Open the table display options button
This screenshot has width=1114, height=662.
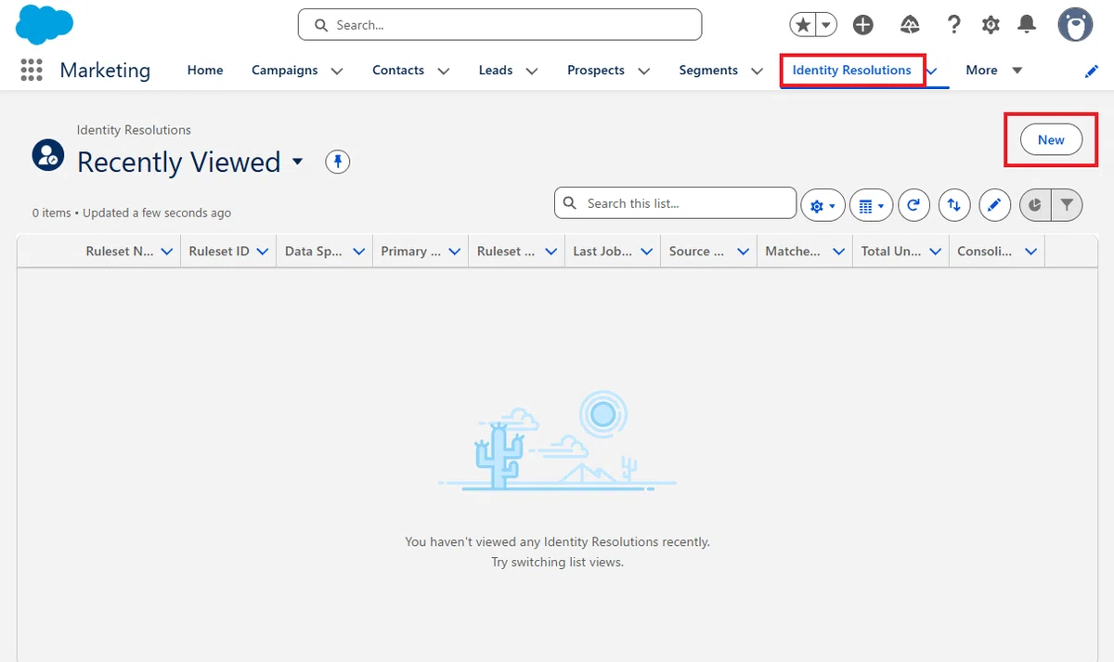pos(871,205)
